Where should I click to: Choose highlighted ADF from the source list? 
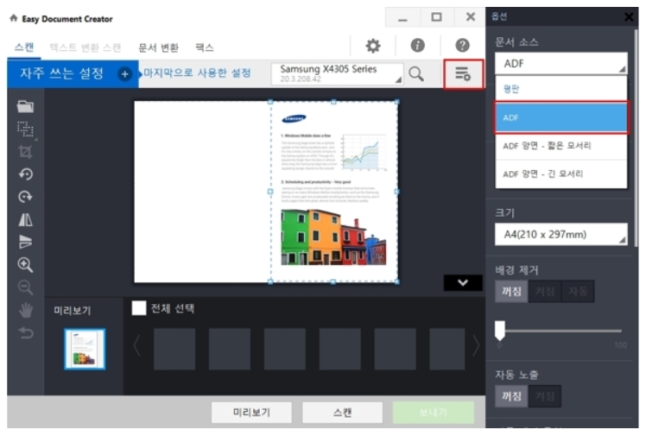pos(561,117)
